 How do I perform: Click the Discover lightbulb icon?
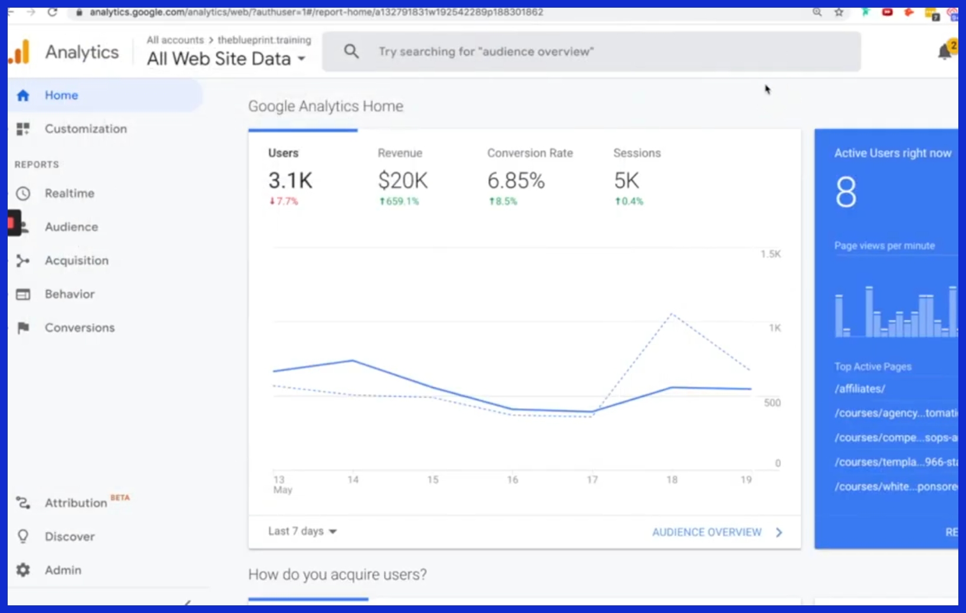[x=23, y=536]
